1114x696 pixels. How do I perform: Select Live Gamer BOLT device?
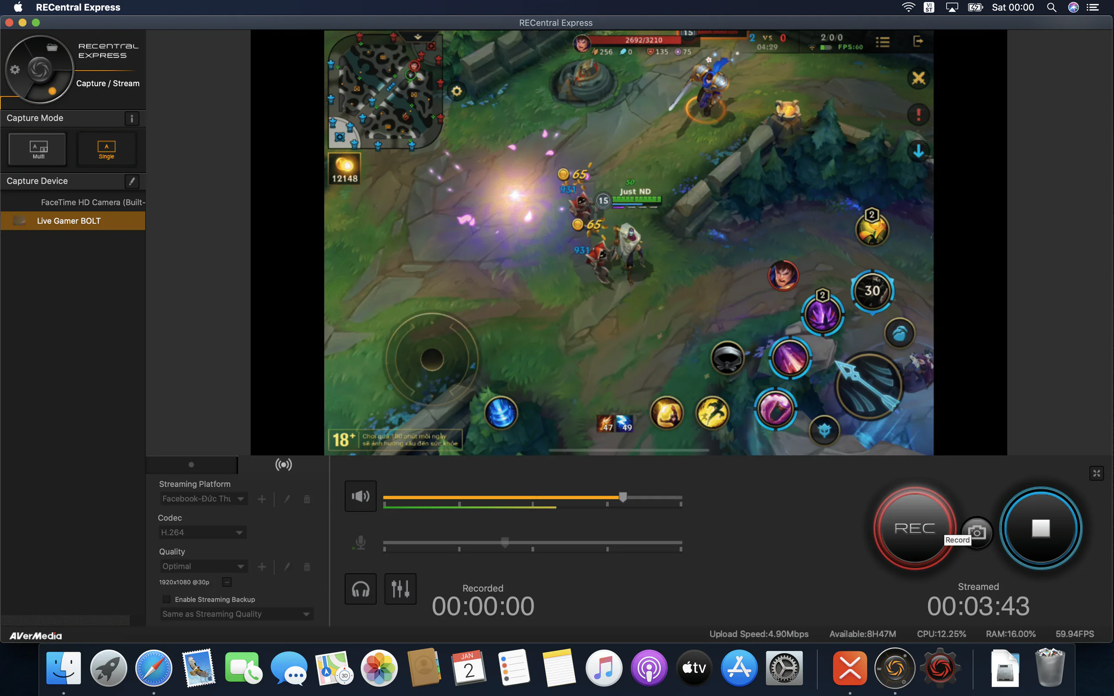(x=73, y=221)
